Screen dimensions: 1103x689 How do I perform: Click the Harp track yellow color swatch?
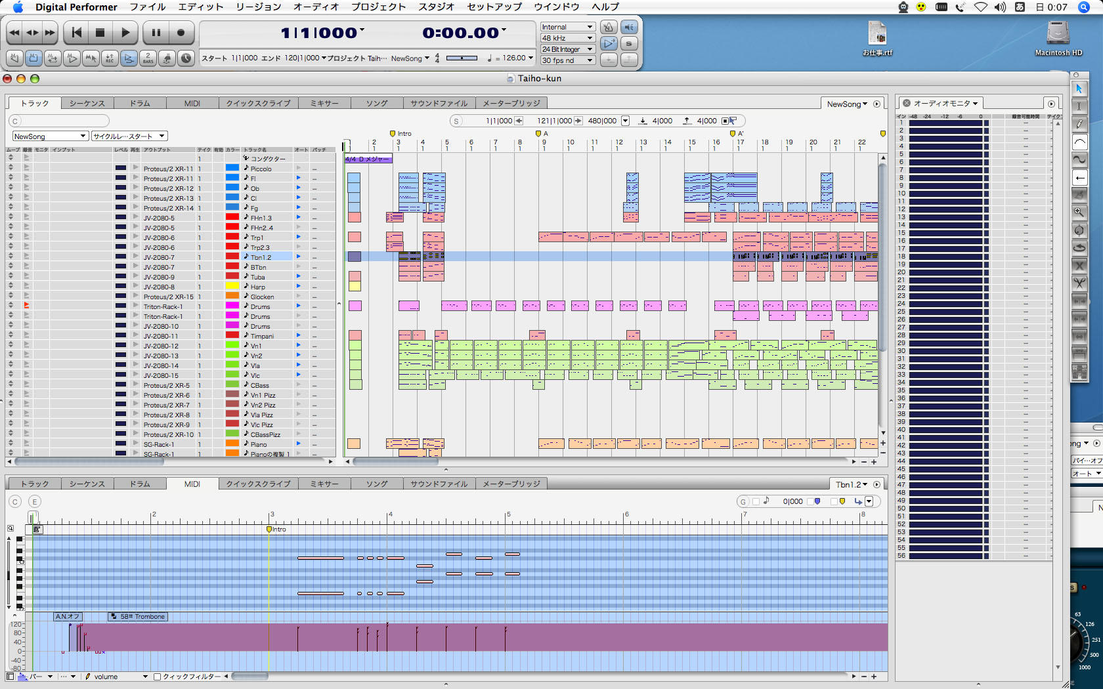click(232, 286)
